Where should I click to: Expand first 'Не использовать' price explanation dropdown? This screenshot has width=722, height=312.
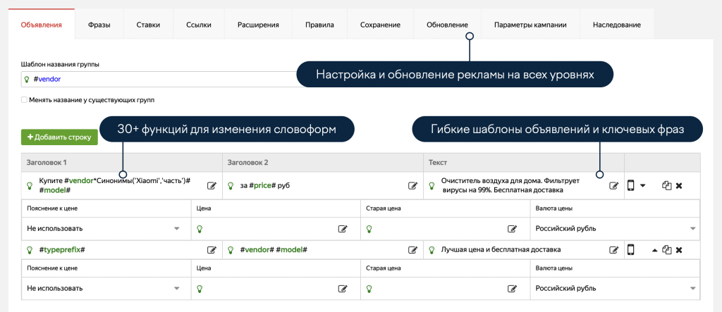[x=176, y=229]
